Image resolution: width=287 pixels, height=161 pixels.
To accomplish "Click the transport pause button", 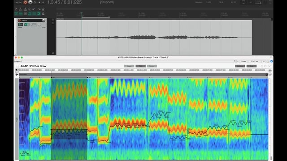I will tap(43, 2).
